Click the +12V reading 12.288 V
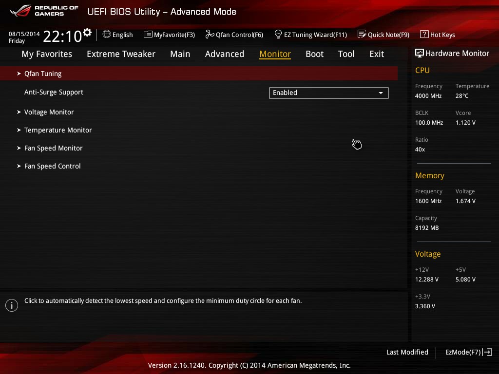The width and height of the screenshot is (499, 374). (x=426, y=279)
